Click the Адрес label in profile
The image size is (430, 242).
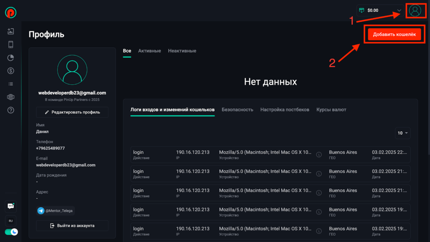(x=42, y=192)
